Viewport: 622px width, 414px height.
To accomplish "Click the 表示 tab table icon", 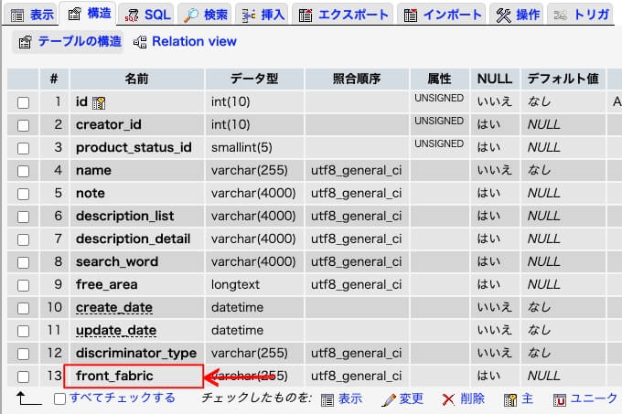I will click(x=17, y=16).
